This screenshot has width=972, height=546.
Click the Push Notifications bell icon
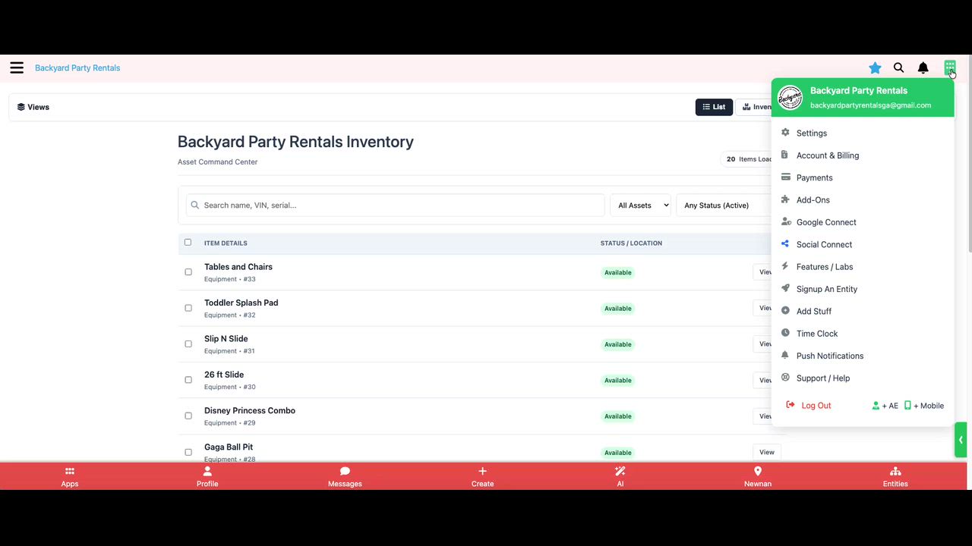785,355
